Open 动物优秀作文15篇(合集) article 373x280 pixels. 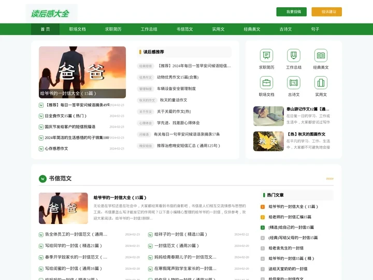pyautogui.click(x=178, y=77)
